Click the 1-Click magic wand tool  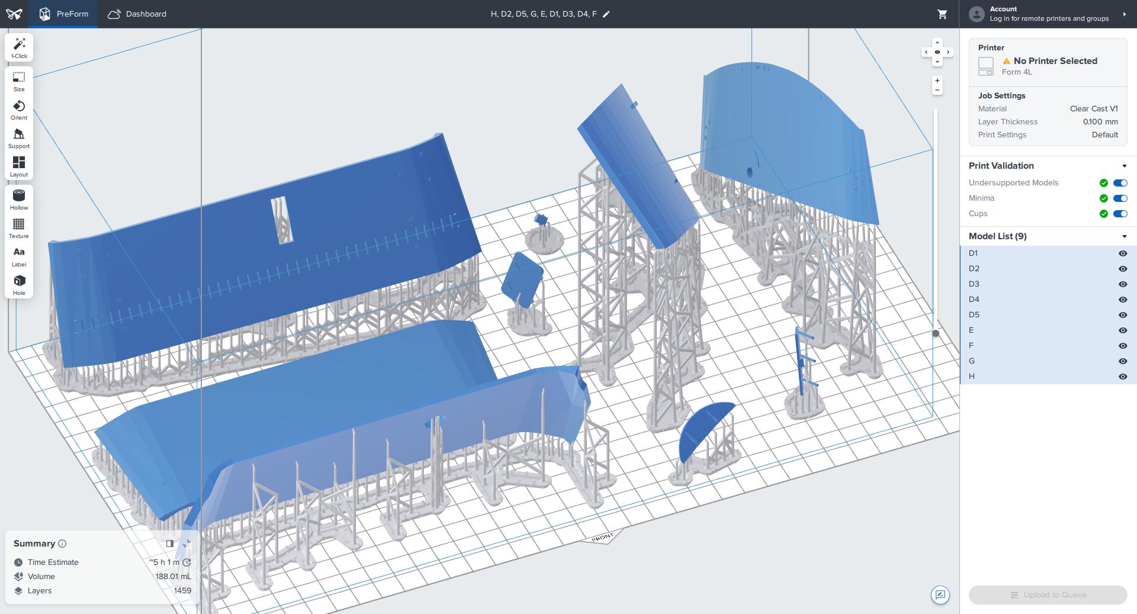tap(19, 47)
